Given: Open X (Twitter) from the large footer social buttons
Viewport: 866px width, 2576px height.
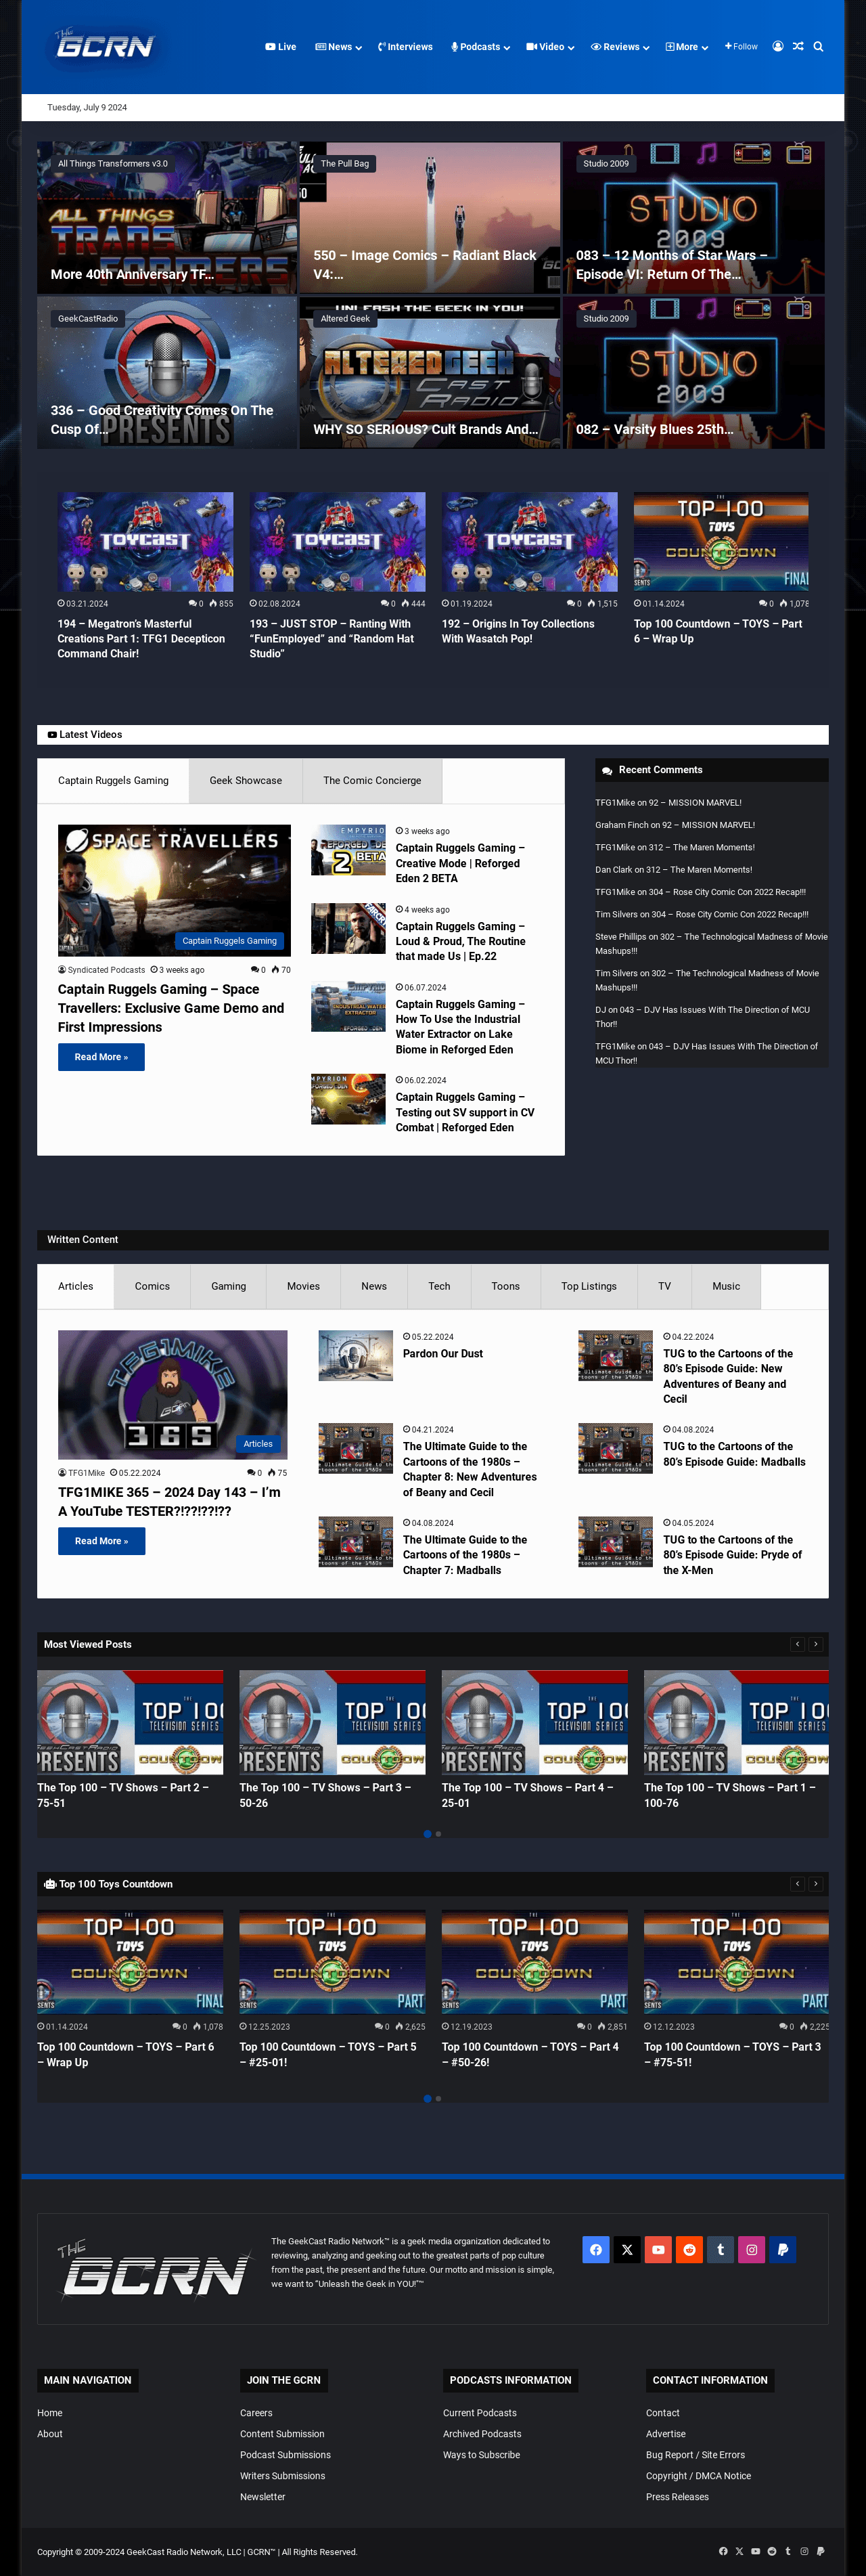Looking at the screenshot, I should (626, 2249).
